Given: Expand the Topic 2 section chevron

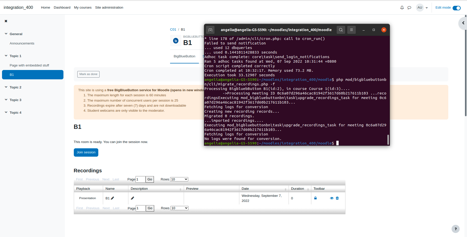Looking at the screenshot, I should coord(6,87).
